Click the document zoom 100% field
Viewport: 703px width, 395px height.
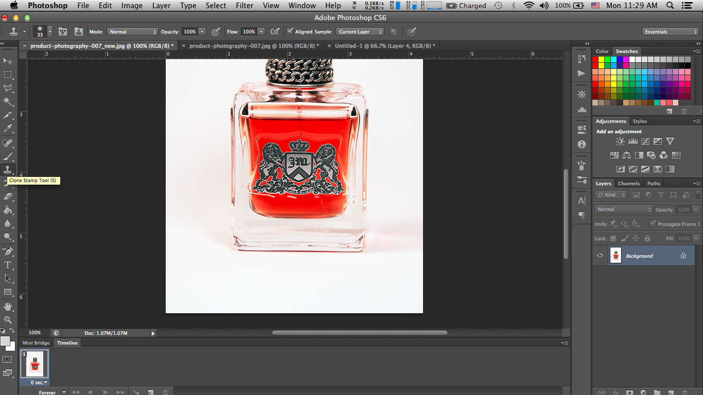[x=35, y=333]
